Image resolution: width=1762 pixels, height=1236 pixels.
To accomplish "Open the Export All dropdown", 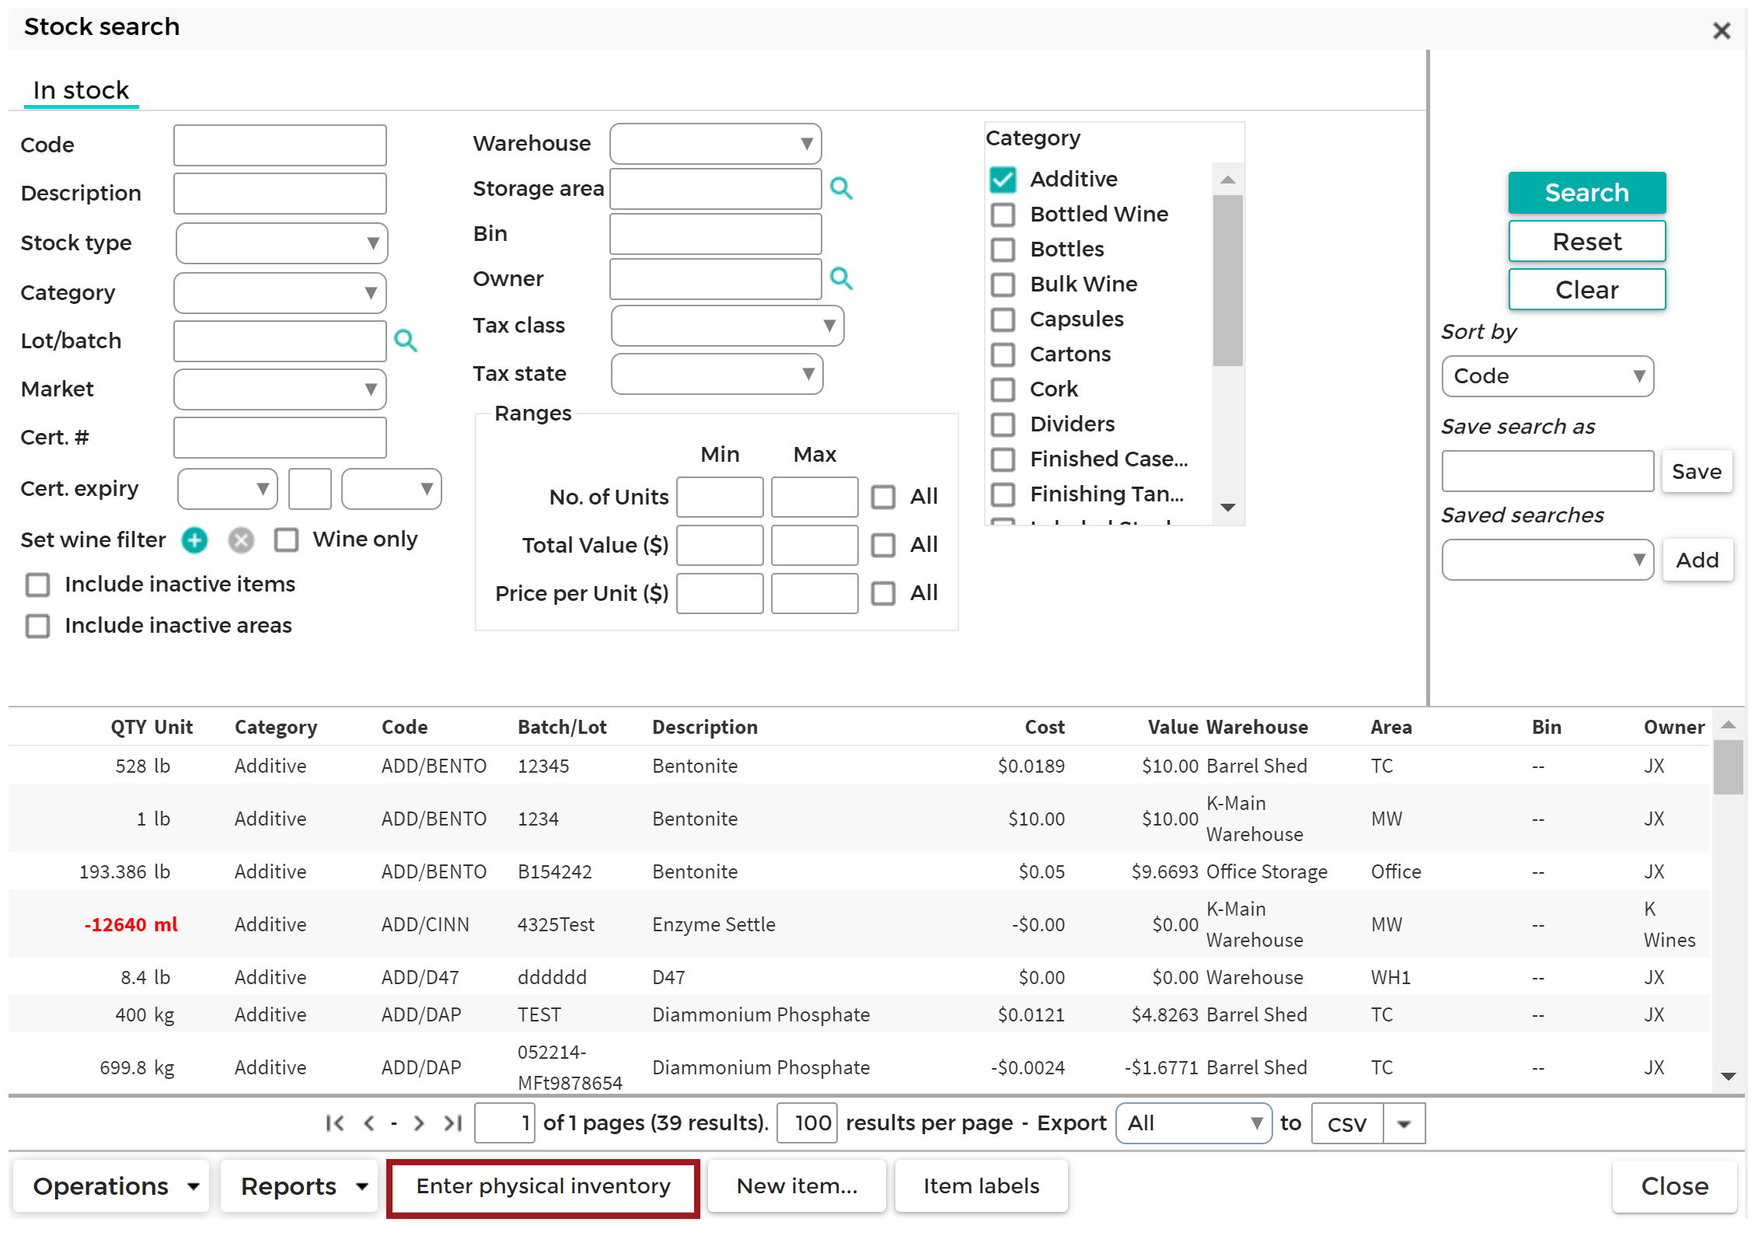I will pos(1193,1123).
